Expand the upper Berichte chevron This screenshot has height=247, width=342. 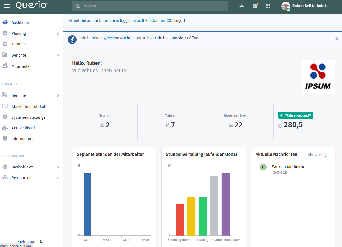click(x=58, y=55)
